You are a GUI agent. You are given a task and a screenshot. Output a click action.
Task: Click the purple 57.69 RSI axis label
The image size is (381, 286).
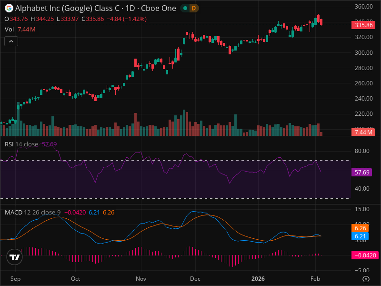(x=362, y=173)
